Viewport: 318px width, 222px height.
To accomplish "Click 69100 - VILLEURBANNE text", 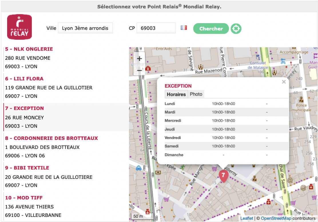I will pyautogui.click(x=33, y=215).
